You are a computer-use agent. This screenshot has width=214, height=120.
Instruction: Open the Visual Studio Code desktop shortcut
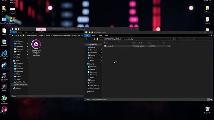[4, 55]
